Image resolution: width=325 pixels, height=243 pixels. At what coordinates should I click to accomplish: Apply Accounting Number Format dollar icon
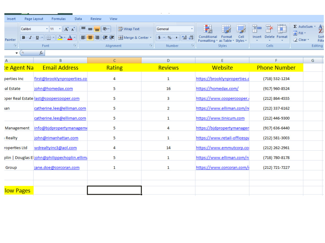[x=159, y=38]
